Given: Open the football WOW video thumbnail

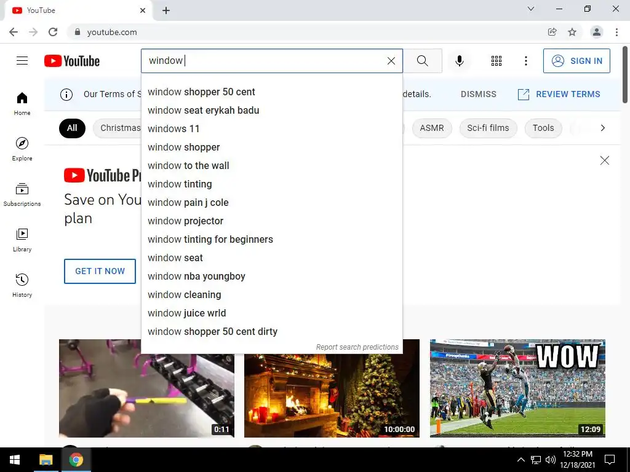Looking at the screenshot, I should click(517, 388).
